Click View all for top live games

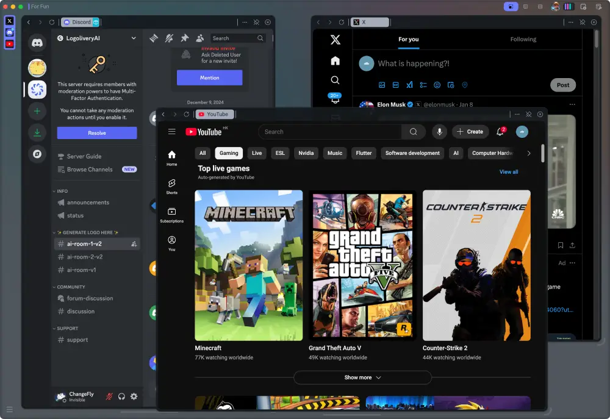pos(509,172)
